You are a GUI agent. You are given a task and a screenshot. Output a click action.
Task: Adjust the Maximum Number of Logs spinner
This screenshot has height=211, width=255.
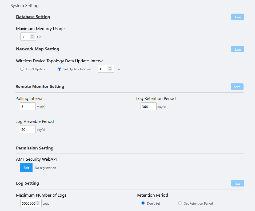[x=38, y=203]
